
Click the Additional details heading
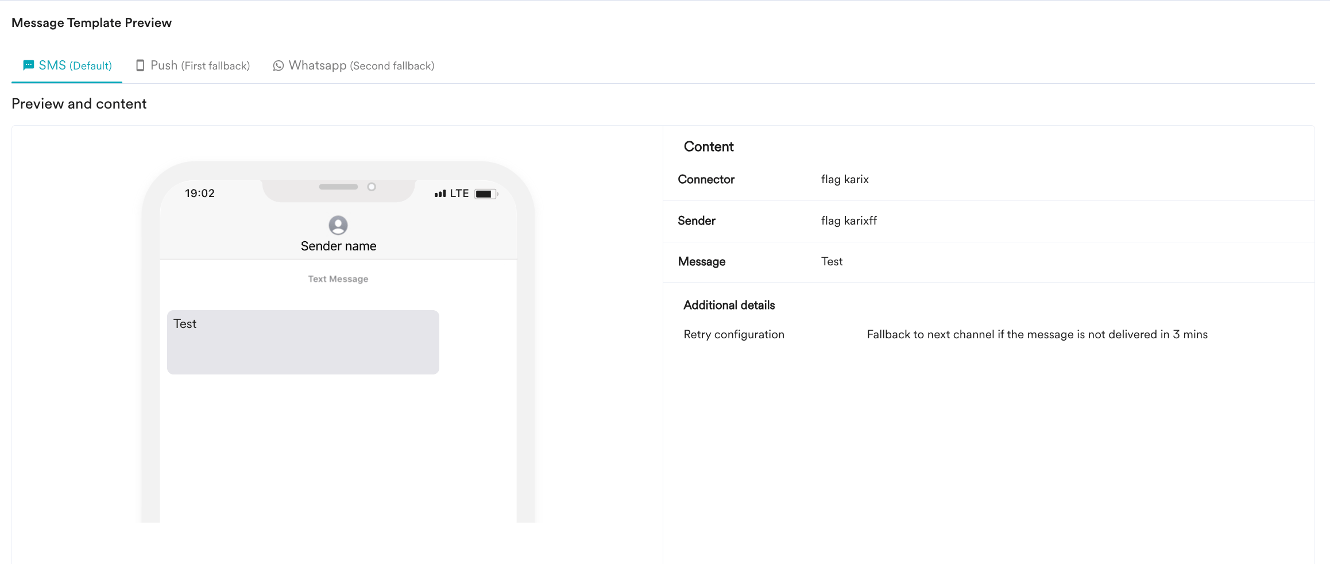[729, 305]
